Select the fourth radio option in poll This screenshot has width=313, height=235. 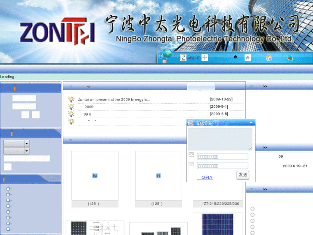coord(253,227)
